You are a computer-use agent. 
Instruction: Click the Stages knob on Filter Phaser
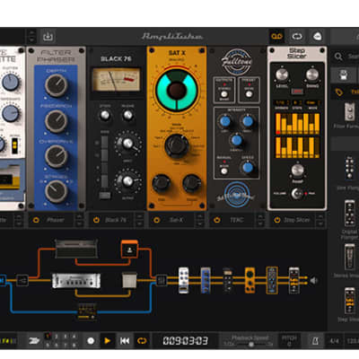56,191
